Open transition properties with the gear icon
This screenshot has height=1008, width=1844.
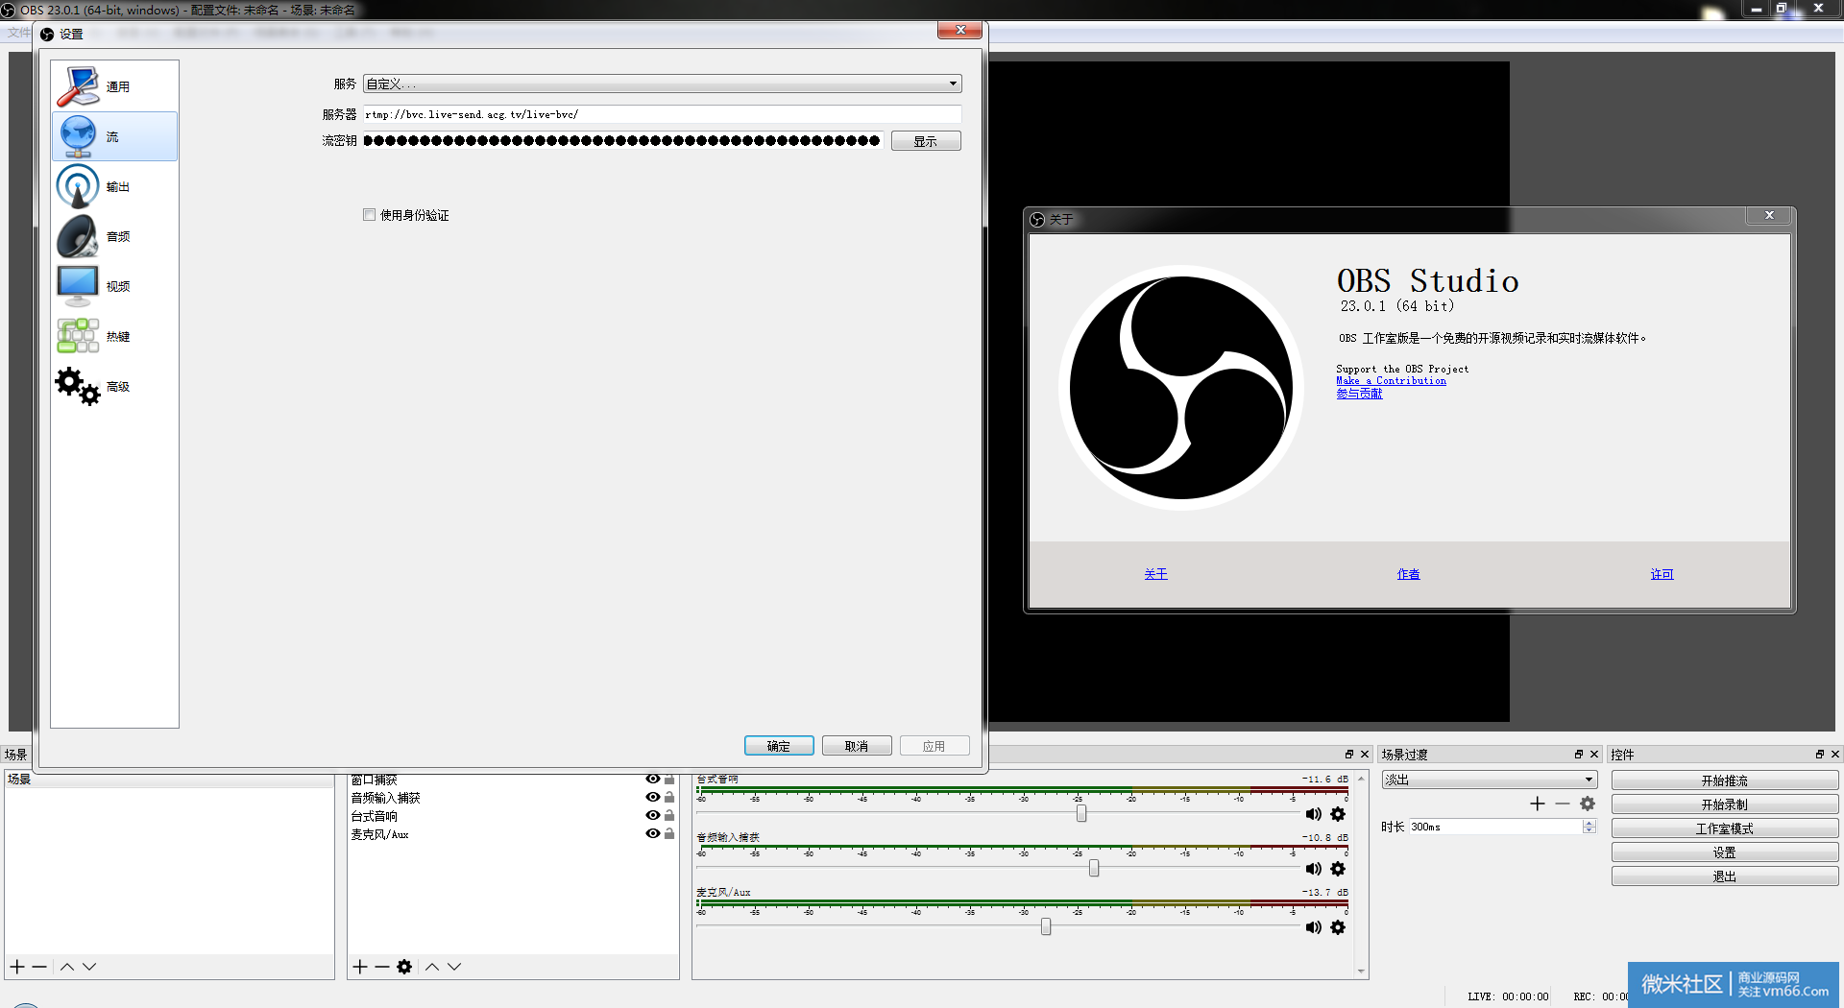coord(1588,804)
